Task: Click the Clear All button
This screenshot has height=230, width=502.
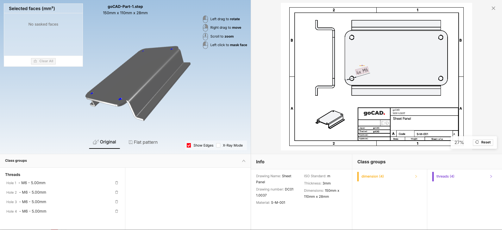Action: pyautogui.click(x=43, y=61)
